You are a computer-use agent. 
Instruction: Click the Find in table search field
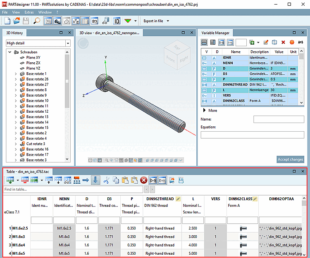73,189
